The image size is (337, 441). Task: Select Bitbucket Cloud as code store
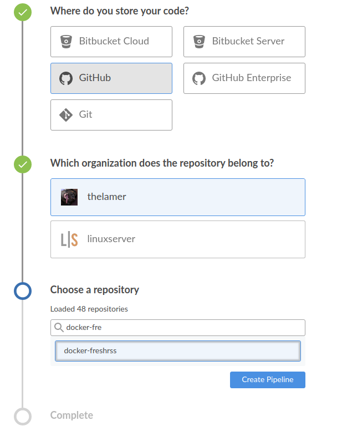111,42
